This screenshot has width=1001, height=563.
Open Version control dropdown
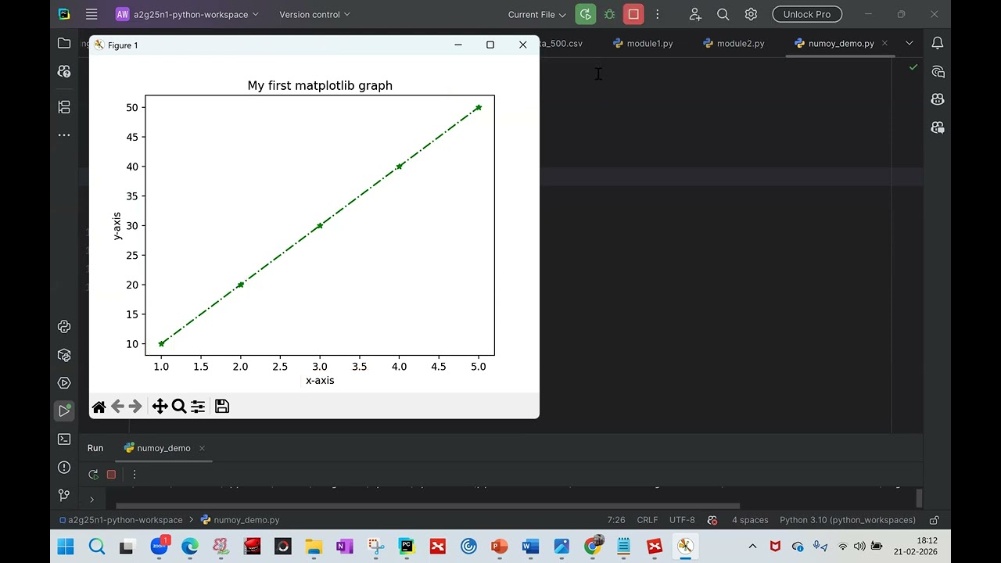tap(314, 14)
